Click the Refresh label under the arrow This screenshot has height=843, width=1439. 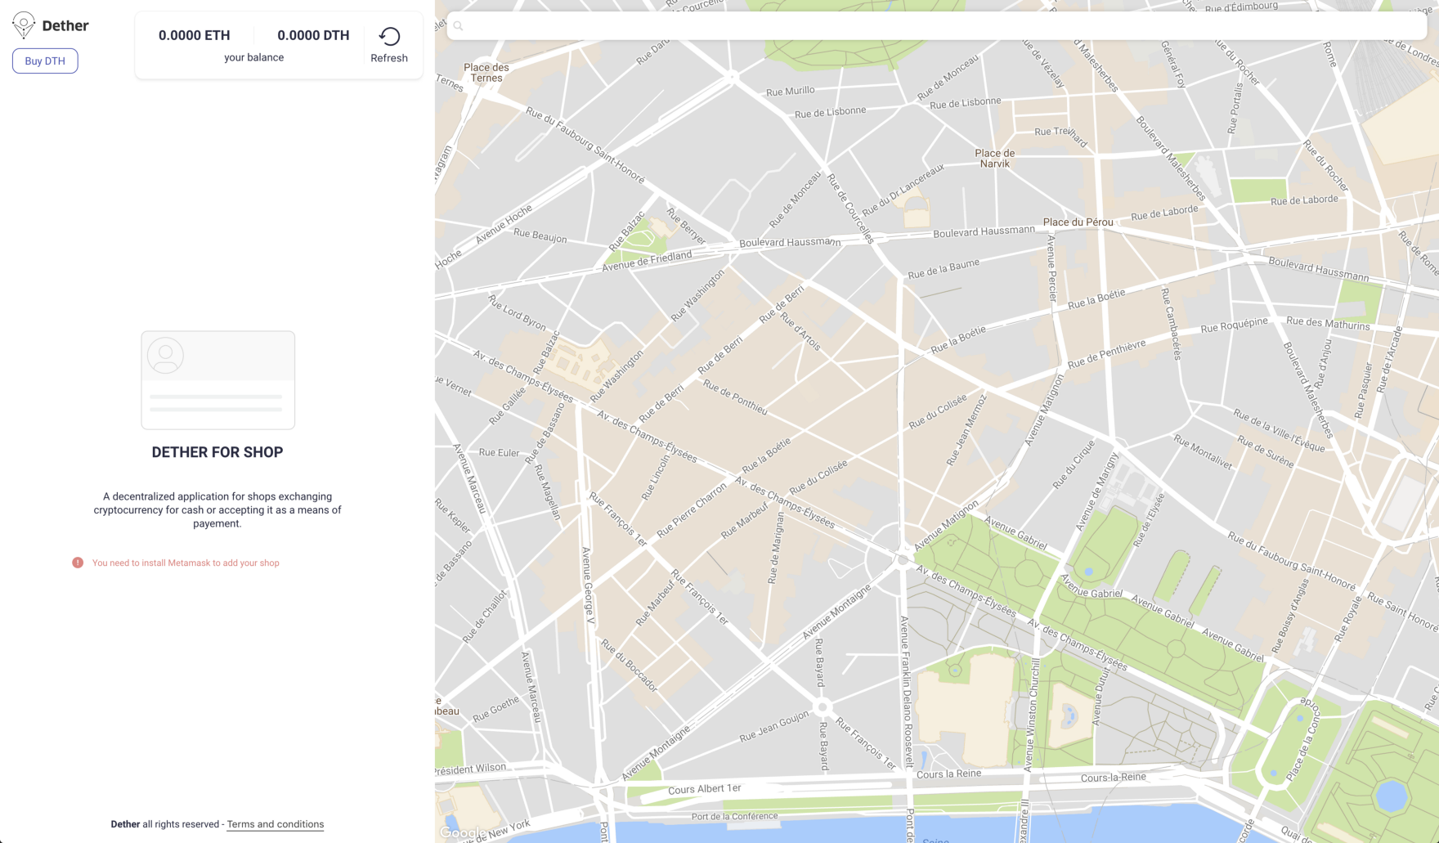pos(389,58)
